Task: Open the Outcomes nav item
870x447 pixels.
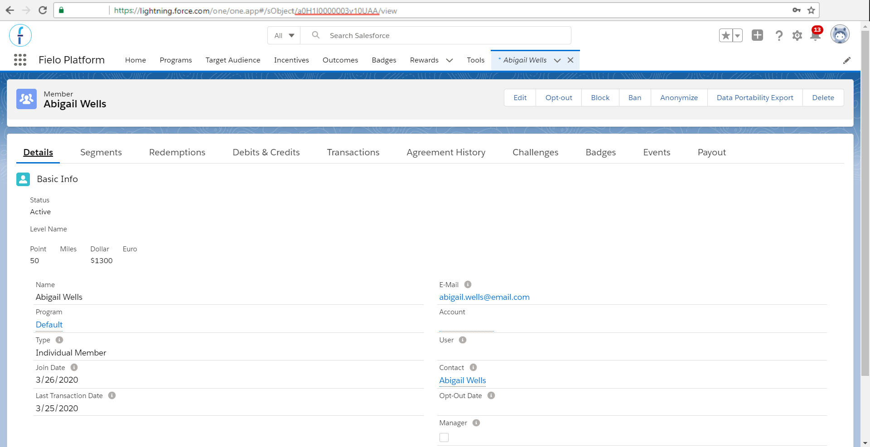Action: coord(340,60)
